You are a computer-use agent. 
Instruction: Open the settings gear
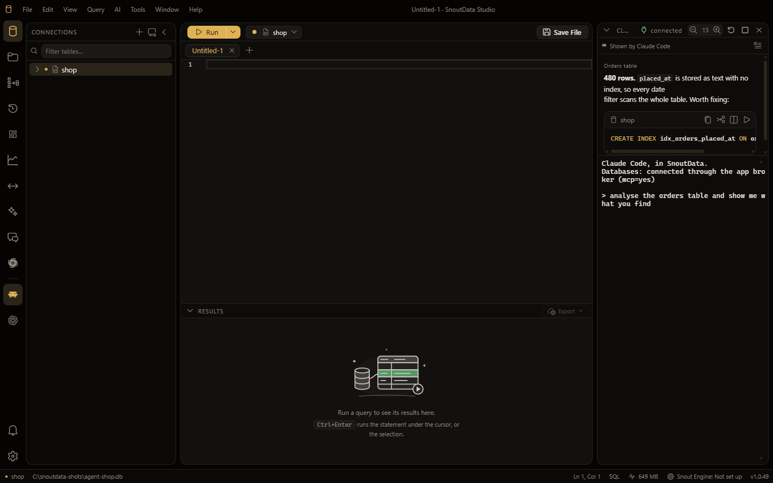point(13,456)
